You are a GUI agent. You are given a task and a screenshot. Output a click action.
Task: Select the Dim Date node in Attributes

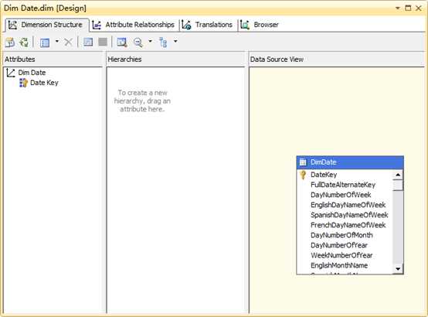click(x=32, y=73)
